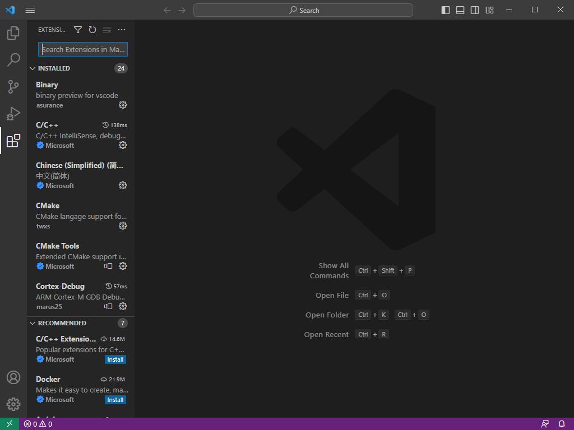The height and width of the screenshot is (430, 574).
Task: Collapse the INSTALLED extensions section
Action: pyautogui.click(x=33, y=68)
